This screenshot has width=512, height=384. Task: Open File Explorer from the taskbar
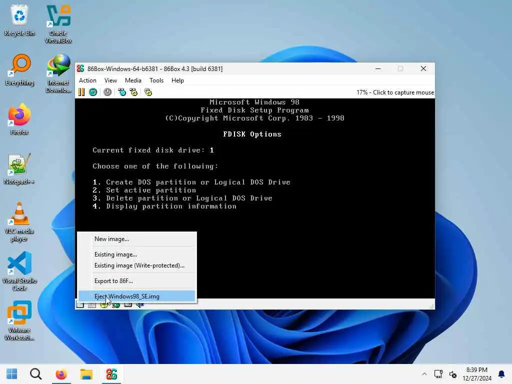86,374
